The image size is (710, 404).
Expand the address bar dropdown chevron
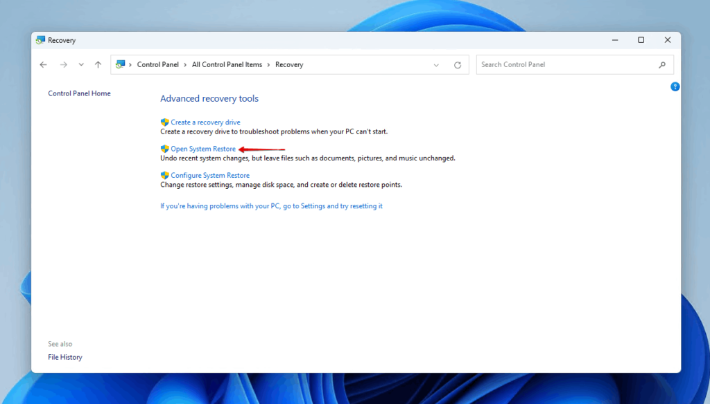pyautogui.click(x=436, y=64)
